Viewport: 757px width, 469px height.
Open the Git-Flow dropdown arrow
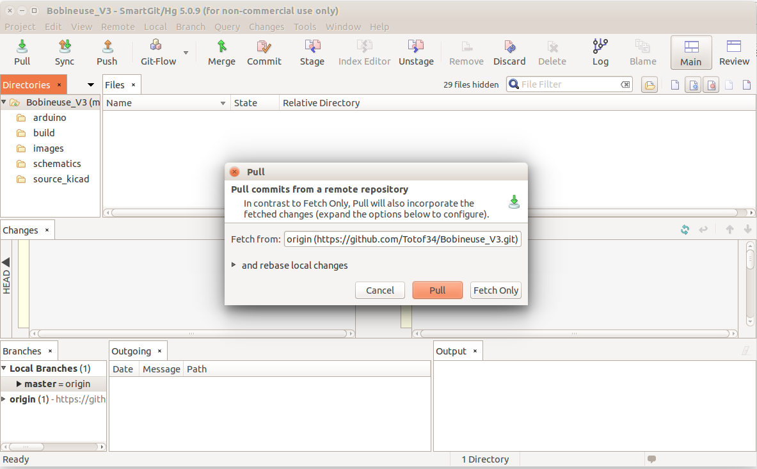pyautogui.click(x=186, y=52)
